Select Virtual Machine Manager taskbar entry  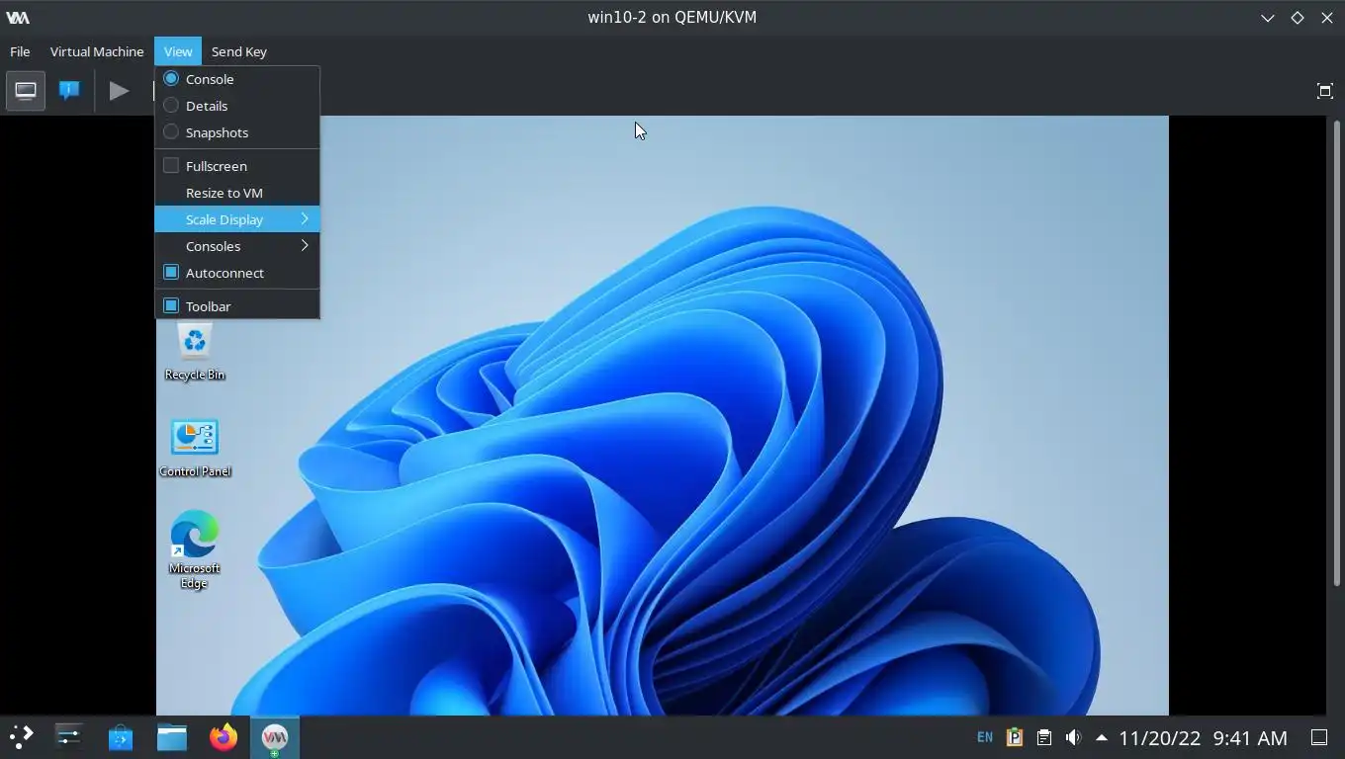point(275,737)
